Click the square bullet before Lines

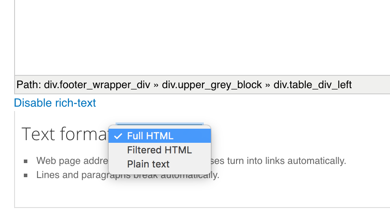point(26,175)
